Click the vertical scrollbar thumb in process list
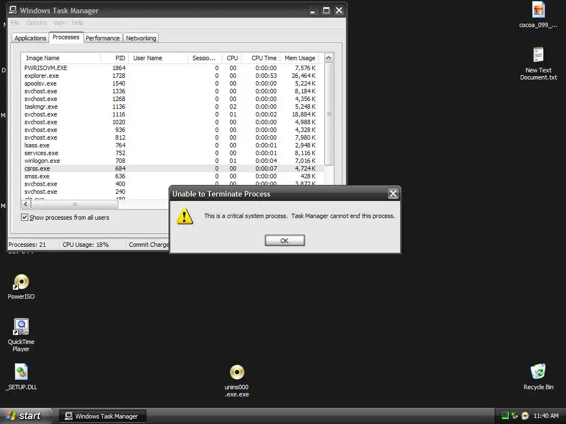566x424 pixels. click(328, 114)
